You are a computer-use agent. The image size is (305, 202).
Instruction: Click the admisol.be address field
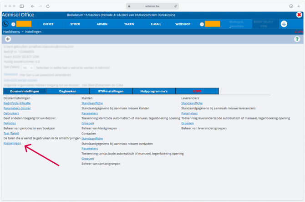pyautogui.click(x=152, y=6)
